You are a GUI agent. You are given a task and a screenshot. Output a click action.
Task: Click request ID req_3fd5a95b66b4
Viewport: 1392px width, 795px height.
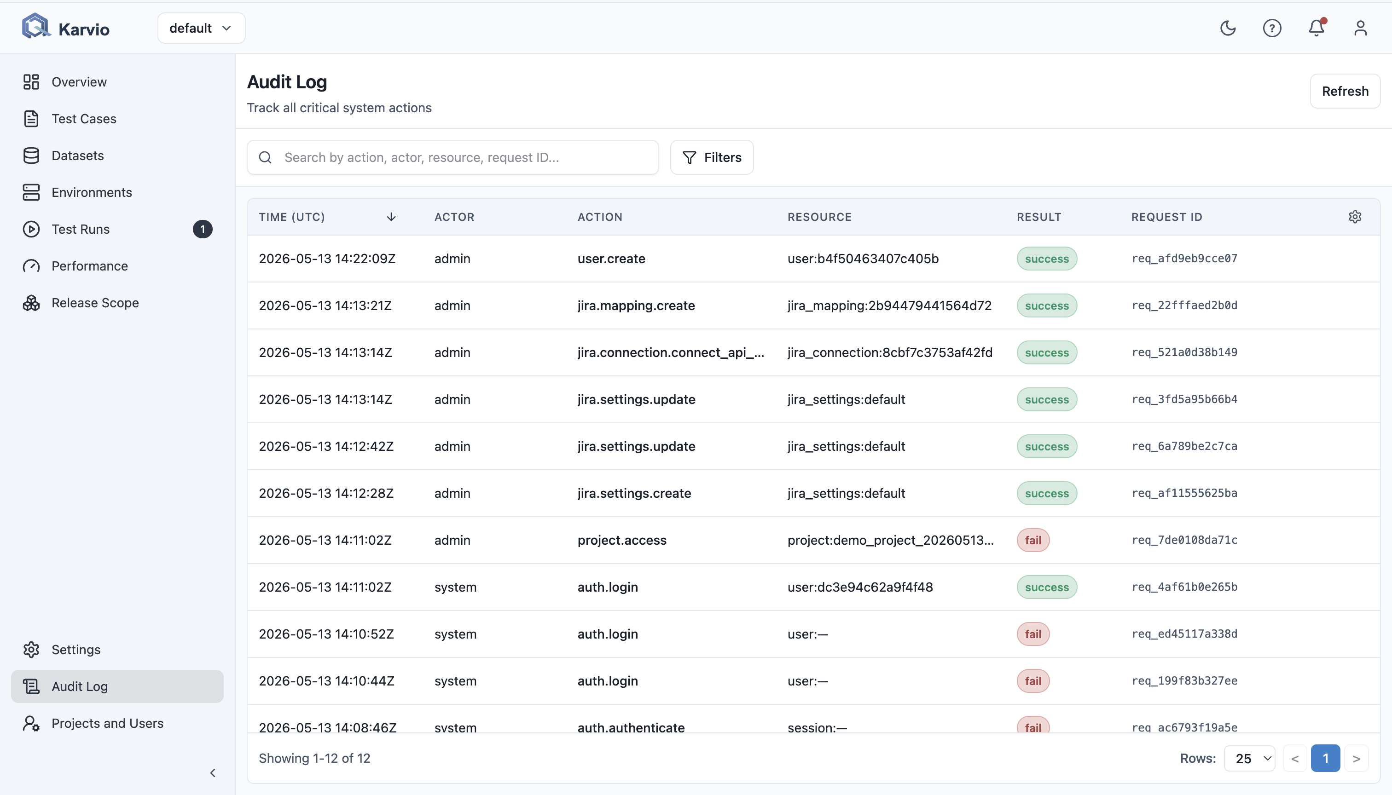point(1184,400)
